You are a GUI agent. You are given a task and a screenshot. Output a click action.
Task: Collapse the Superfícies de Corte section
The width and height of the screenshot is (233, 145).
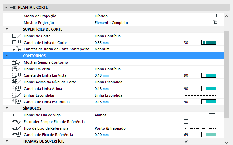7,29
